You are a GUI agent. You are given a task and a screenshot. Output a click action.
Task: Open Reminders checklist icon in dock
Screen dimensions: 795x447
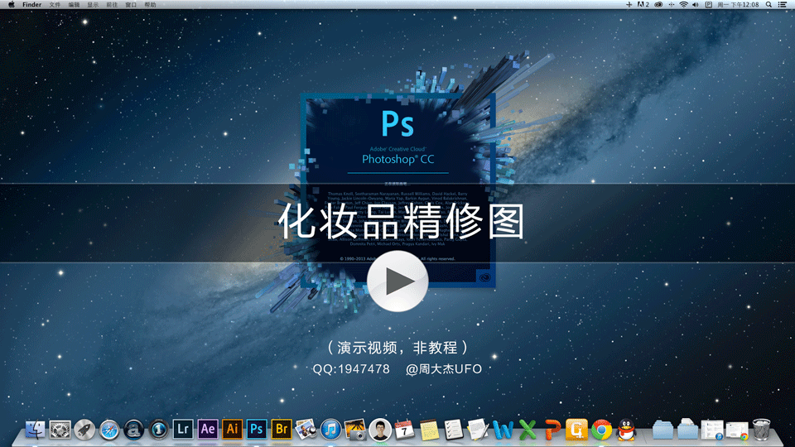tap(454, 430)
